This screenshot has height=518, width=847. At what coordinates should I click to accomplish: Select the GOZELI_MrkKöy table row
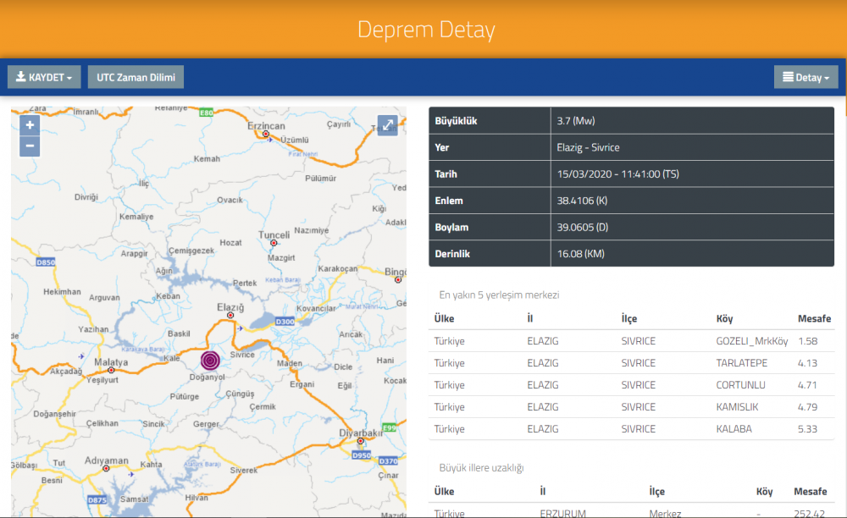click(631, 341)
